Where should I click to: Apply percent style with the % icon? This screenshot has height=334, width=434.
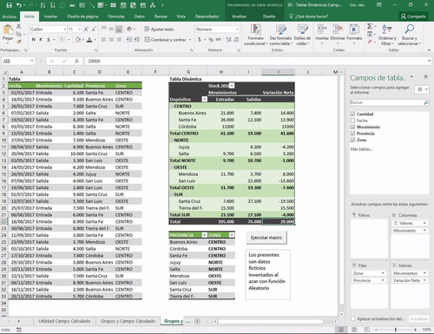tap(211, 40)
